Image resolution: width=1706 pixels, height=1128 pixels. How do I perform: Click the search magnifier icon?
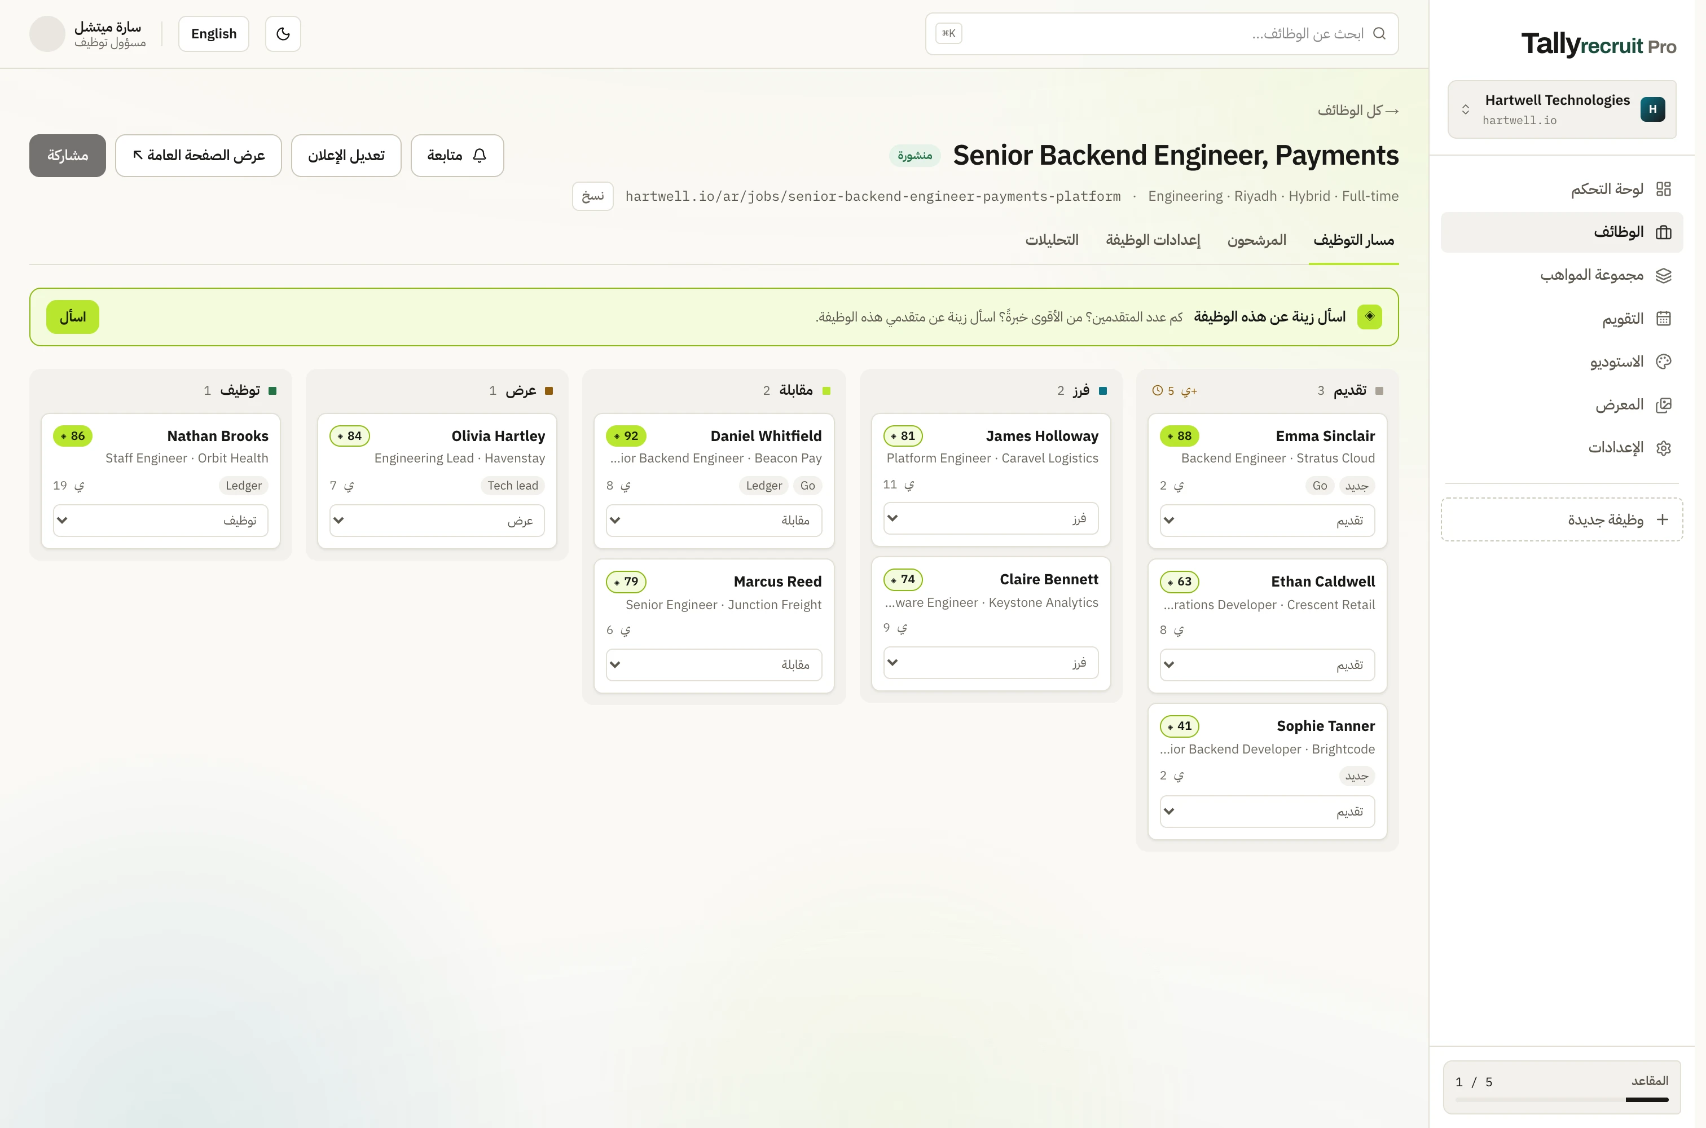point(1379,34)
